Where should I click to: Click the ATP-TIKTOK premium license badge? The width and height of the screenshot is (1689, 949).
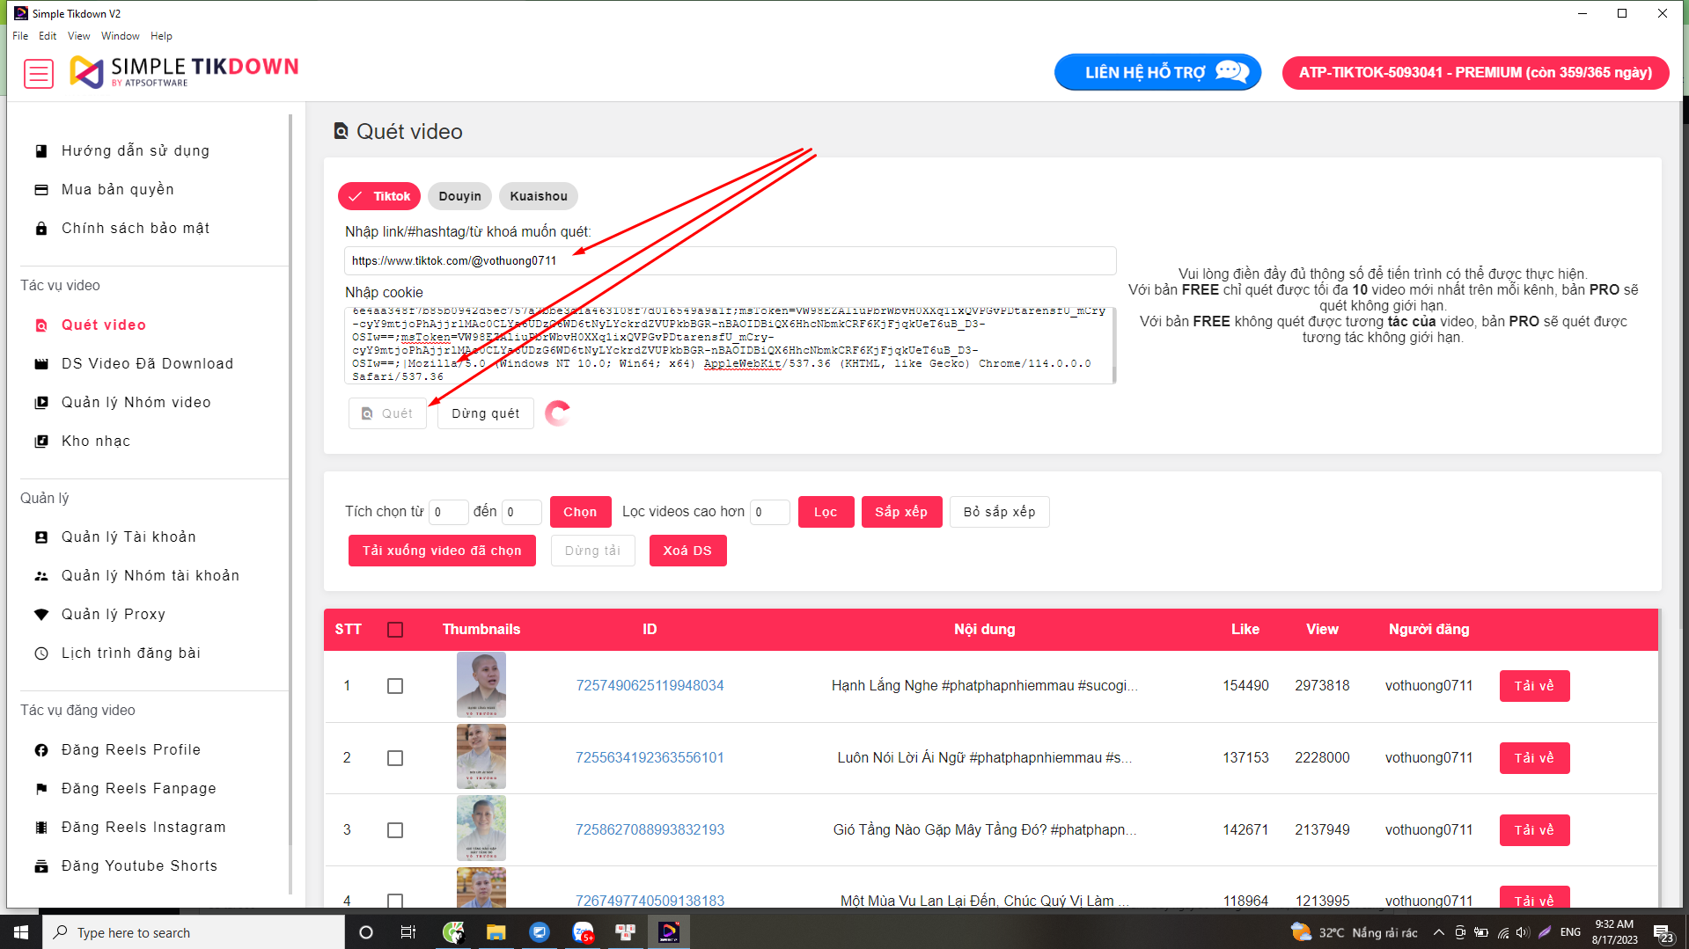[1475, 72]
